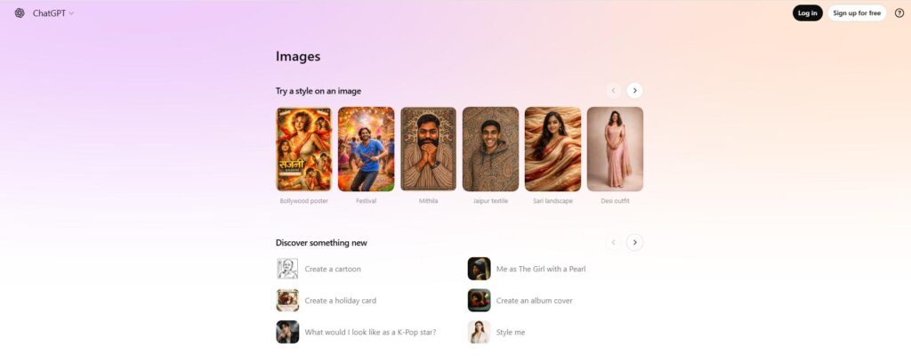
Task: Click the Create a cartoon icon
Action: click(x=287, y=269)
